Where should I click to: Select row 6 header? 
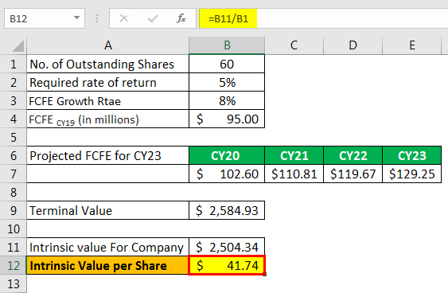coord(14,155)
